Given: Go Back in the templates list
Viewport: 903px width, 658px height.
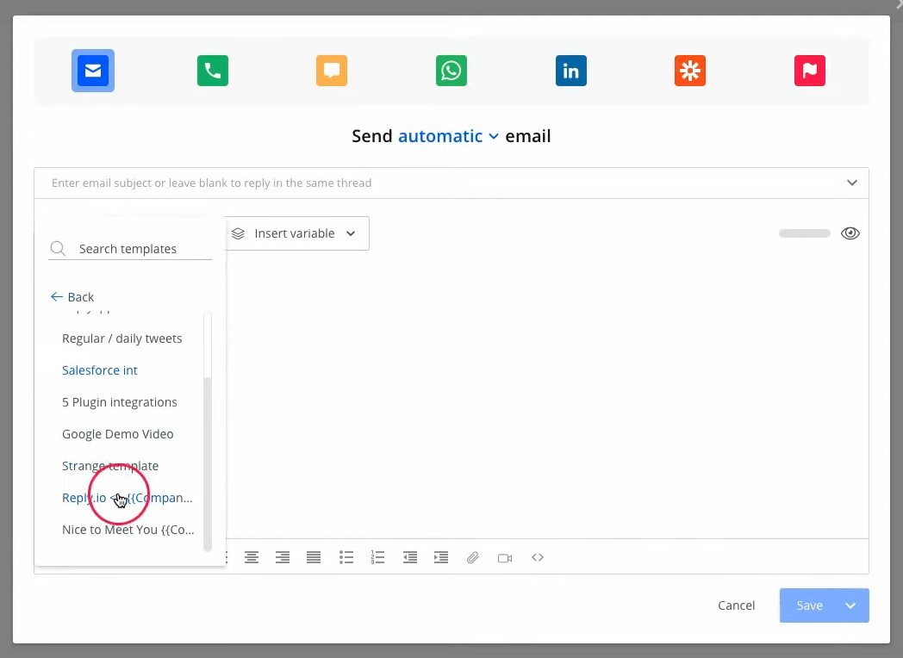Looking at the screenshot, I should pyautogui.click(x=72, y=297).
